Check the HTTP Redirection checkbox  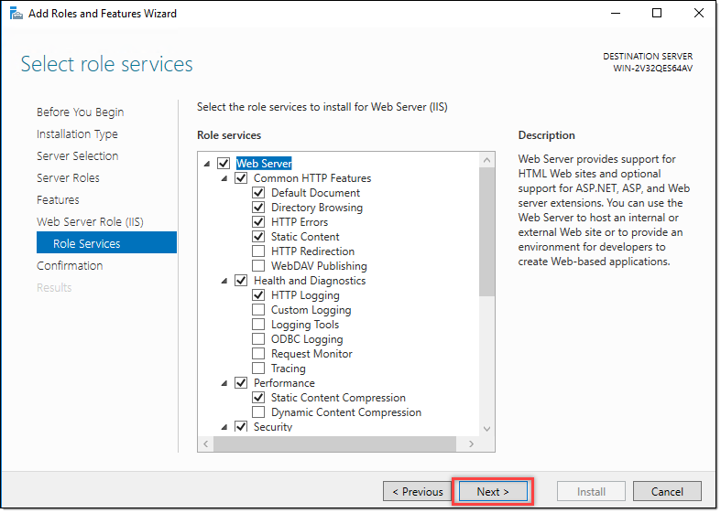[x=258, y=251]
